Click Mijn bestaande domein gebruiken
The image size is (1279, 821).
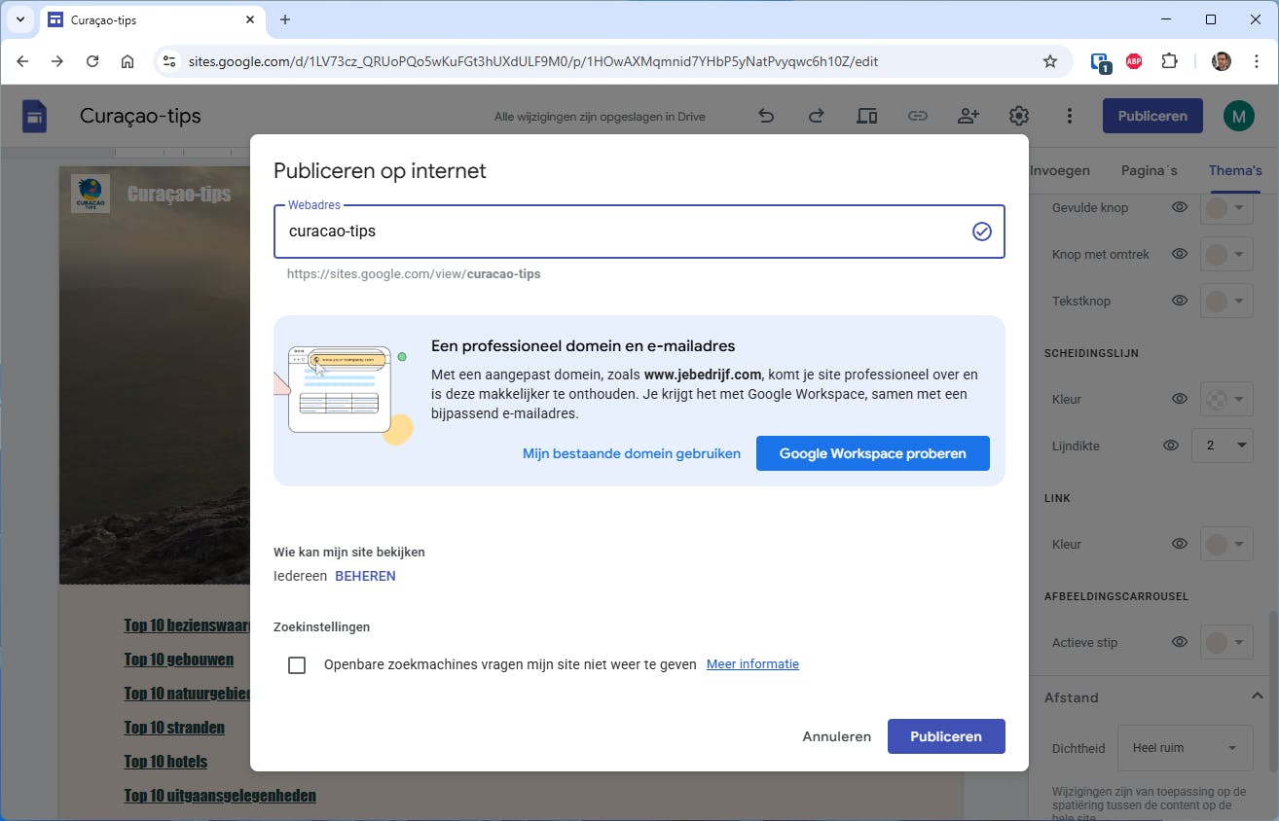(x=632, y=453)
